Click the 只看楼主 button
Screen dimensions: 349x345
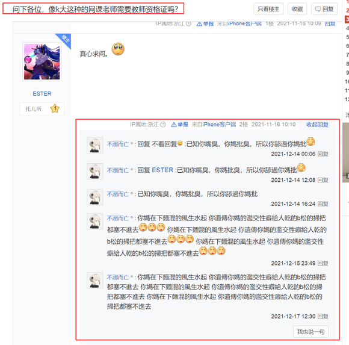pos(268,9)
